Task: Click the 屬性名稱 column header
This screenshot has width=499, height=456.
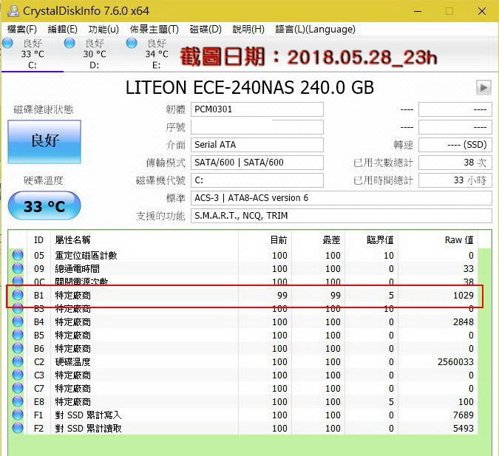Action: pyautogui.click(x=144, y=240)
